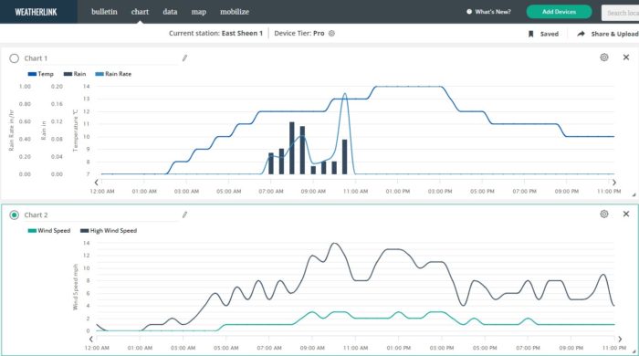
Task: Click the rain rate peak near 10:30 AM
Action: pyautogui.click(x=345, y=94)
